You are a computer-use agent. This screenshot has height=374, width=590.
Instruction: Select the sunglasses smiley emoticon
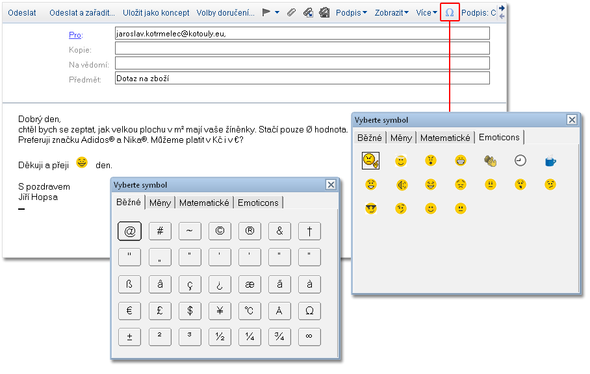click(x=371, y=208)
